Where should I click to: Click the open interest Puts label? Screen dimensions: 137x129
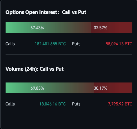pyautogui.click(x=76, y=44)
